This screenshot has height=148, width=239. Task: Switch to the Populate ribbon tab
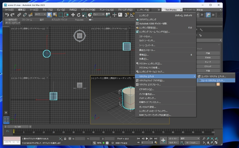point(79,20)
